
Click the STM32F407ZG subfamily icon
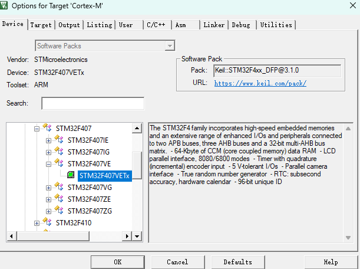(x=59, y=210)
